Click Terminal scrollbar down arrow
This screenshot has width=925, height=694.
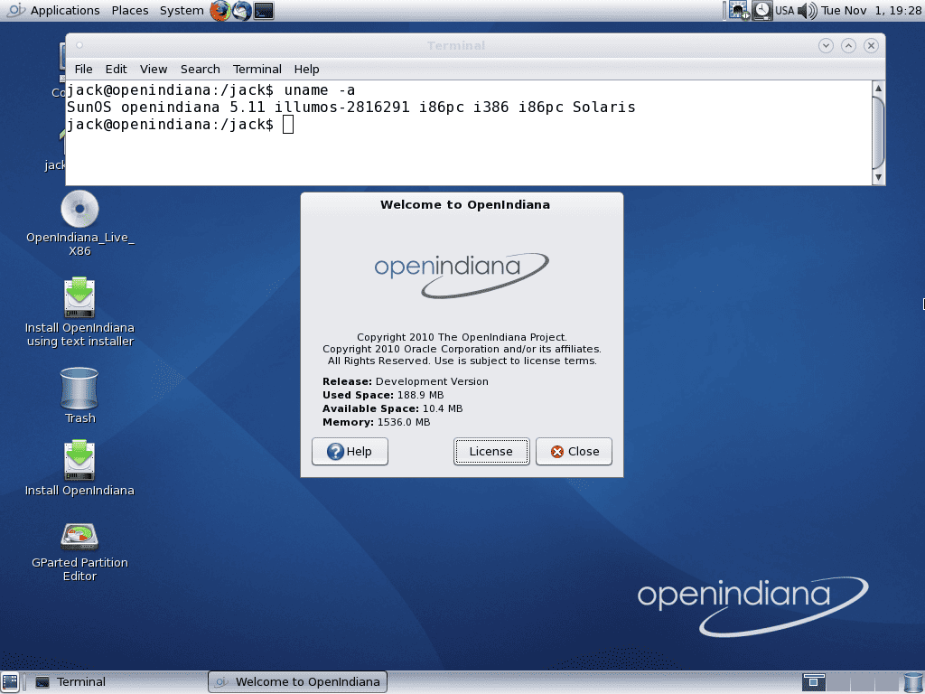pos(878,177)
